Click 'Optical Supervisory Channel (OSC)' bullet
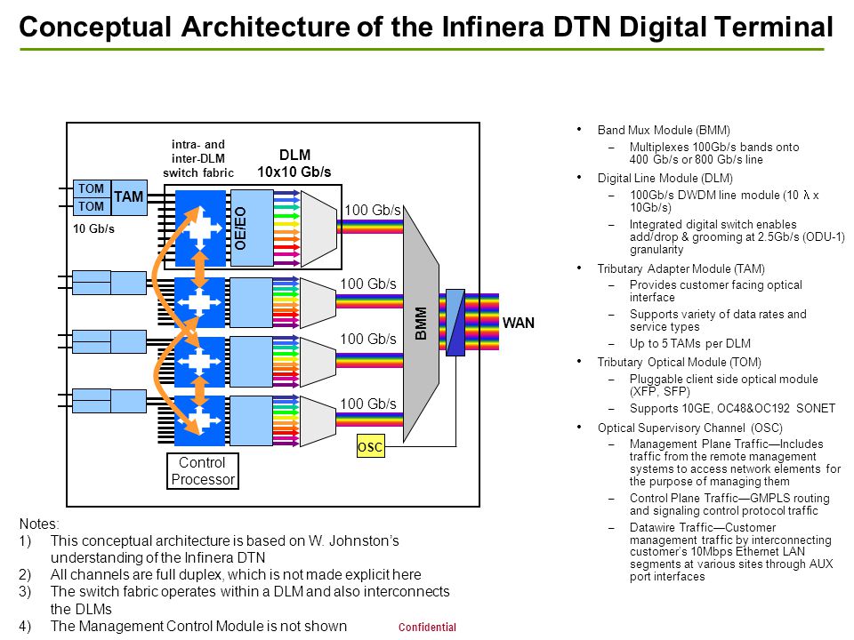Screen dimensions: 854x640 click(x=690, y=428)
